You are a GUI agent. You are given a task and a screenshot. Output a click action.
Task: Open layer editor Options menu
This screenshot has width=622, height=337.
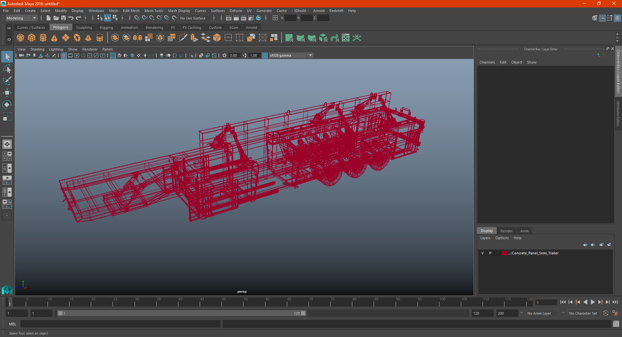click(x=502, y=238)
